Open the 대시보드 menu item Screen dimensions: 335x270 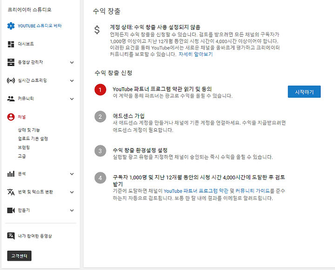coord(26,44)
